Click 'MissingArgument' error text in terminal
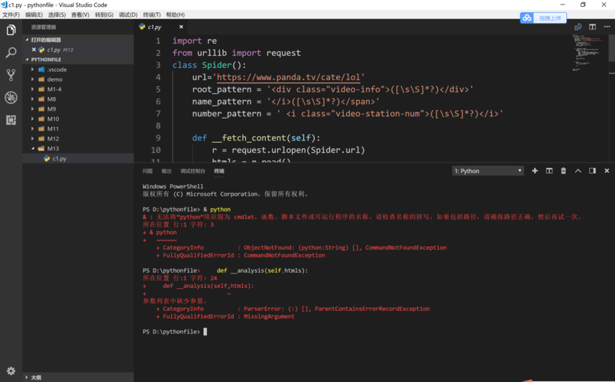This screenshot has width=615, height=382. (269, 316)
